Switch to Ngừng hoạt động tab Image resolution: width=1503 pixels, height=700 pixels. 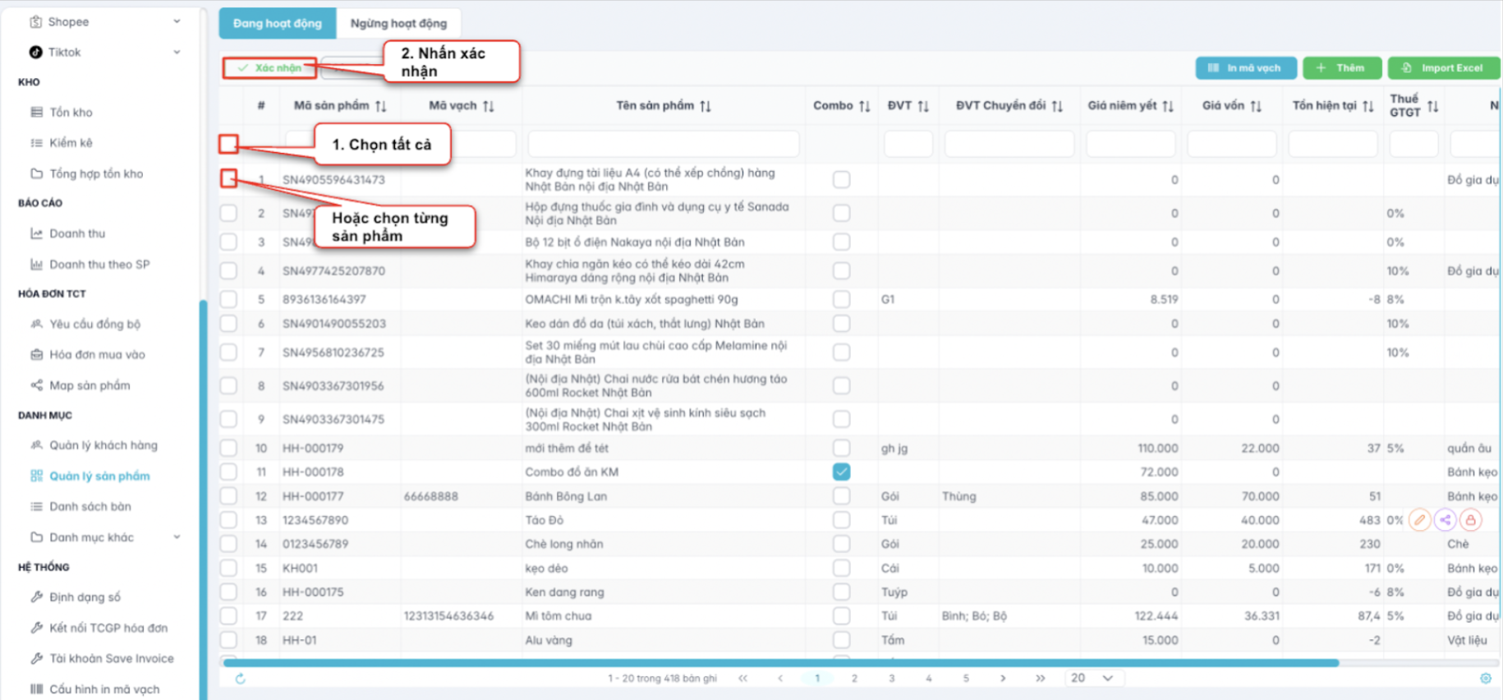[x=398, y=24]
